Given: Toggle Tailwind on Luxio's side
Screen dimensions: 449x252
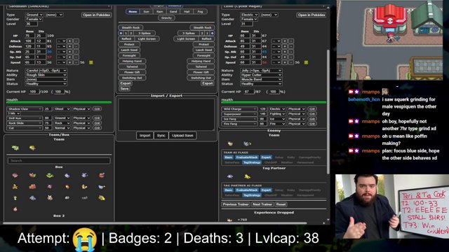Looking at the screenshot, I should coord(201,66).
